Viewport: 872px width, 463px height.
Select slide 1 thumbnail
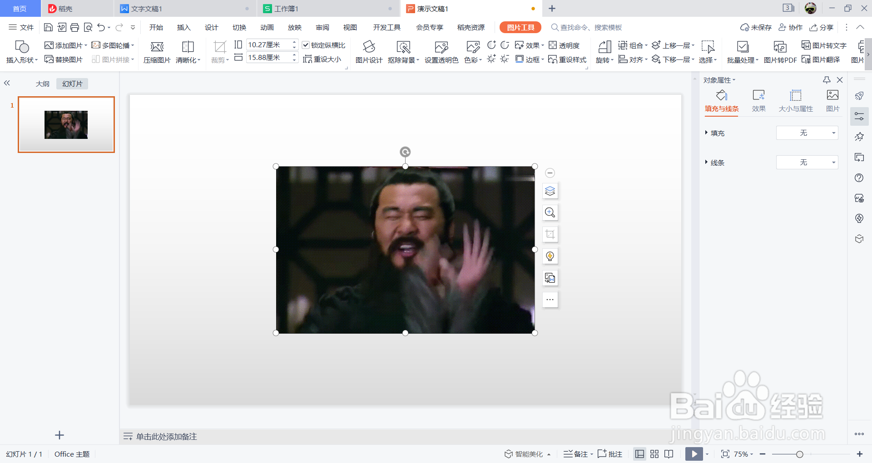coord(66,124)
